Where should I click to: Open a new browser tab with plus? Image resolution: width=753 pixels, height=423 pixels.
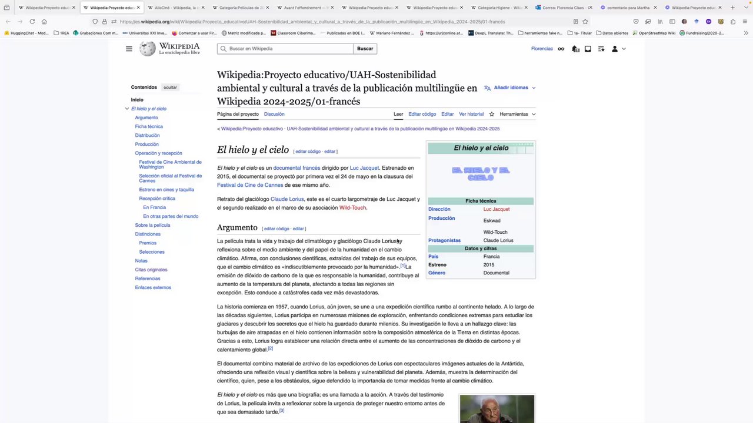732,8
